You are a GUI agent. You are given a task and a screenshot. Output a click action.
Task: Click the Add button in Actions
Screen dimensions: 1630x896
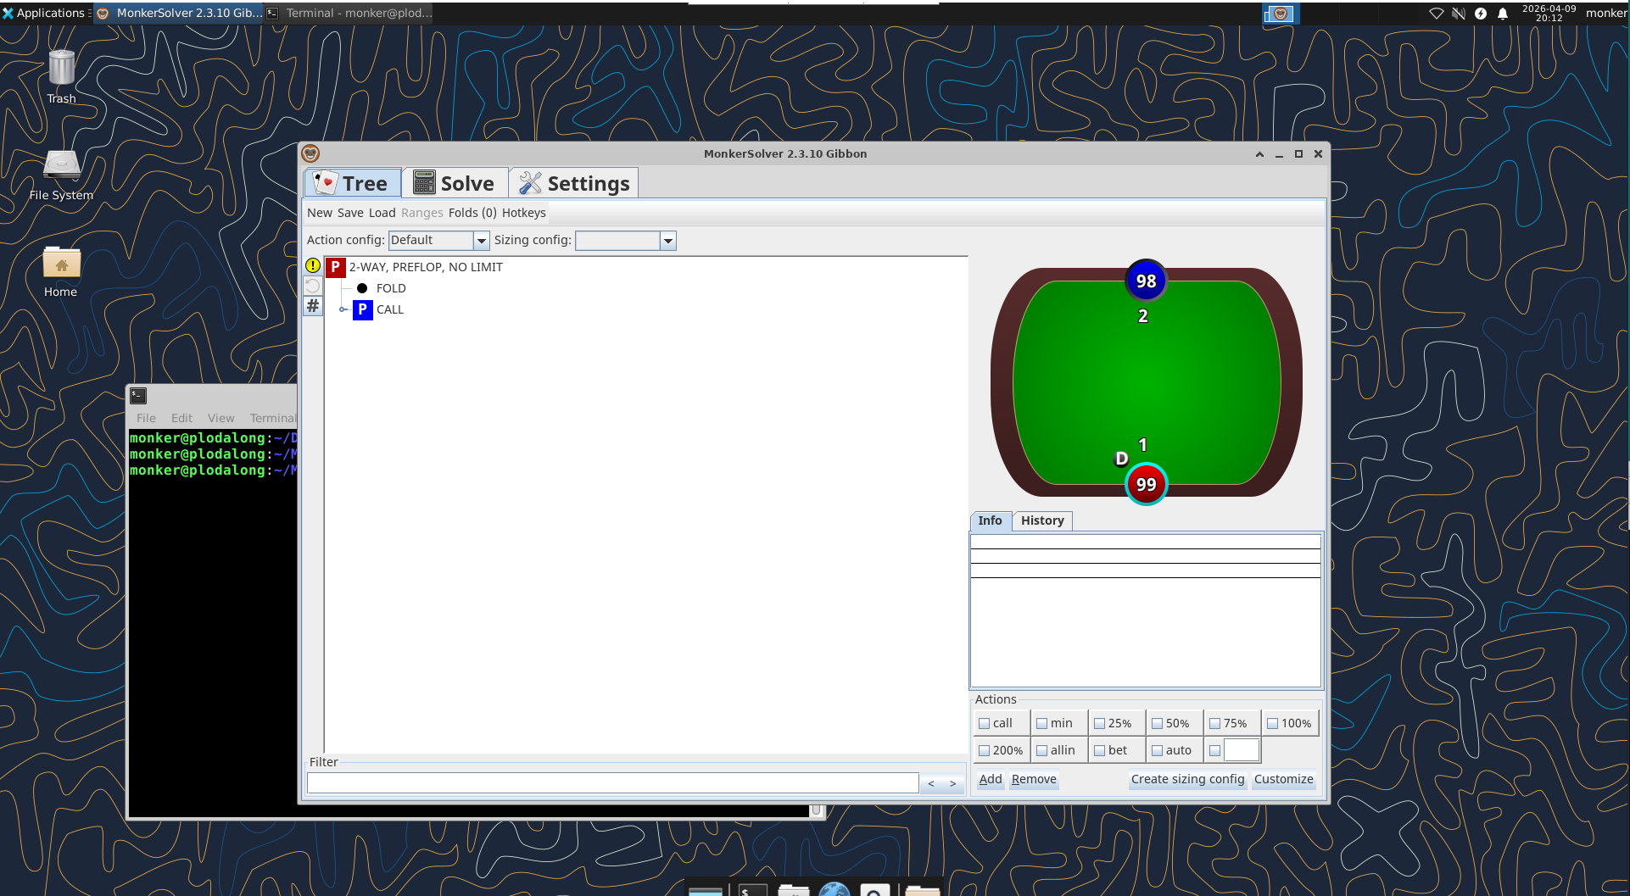pyautogui.click(x=991, y=779)
